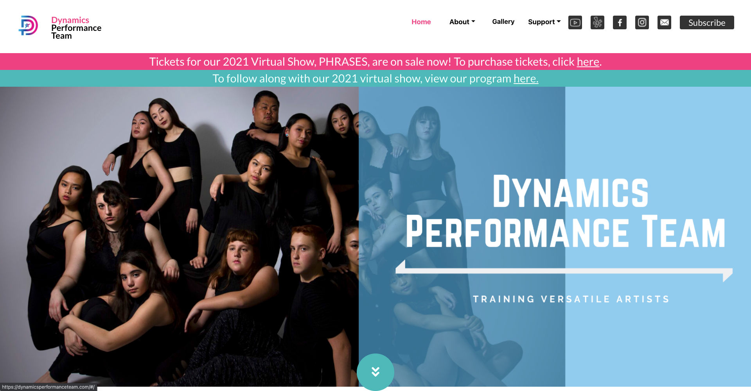
Task: Open the Yelp page icon
Action: click(x=597, y=23)
